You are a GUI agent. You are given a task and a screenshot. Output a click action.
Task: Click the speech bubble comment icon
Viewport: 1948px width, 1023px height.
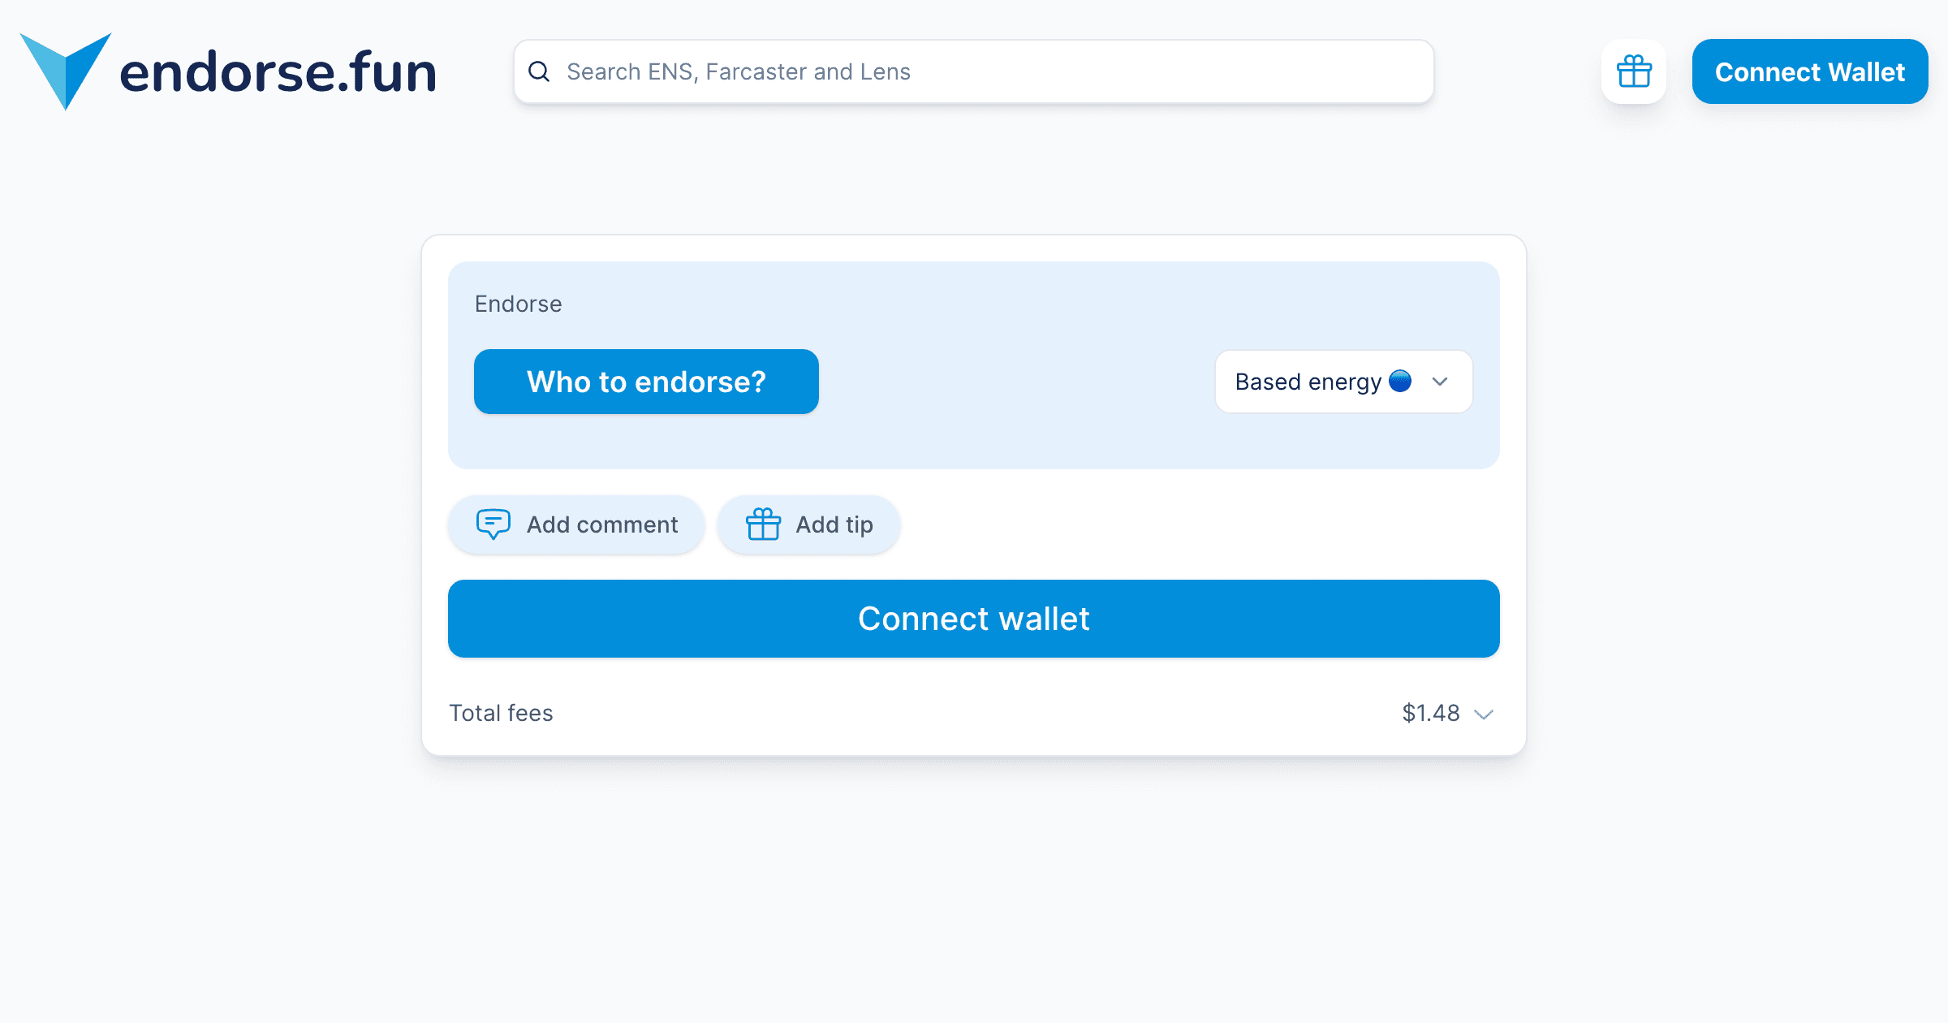[493, 524]
